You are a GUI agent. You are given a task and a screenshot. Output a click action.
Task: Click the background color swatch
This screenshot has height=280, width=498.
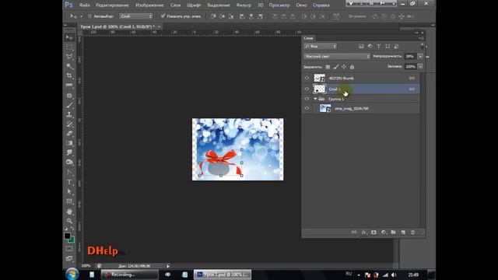tap(72, 240)
